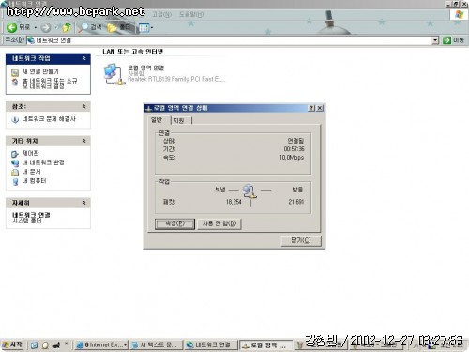469x352 pixels.
Task: Toggle the Folders (폴더) pane button
Action: (119, 27)
